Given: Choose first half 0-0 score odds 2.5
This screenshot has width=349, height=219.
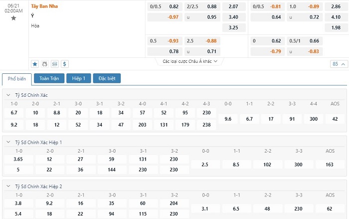Looking at the screenshot, I should [205, 164].
